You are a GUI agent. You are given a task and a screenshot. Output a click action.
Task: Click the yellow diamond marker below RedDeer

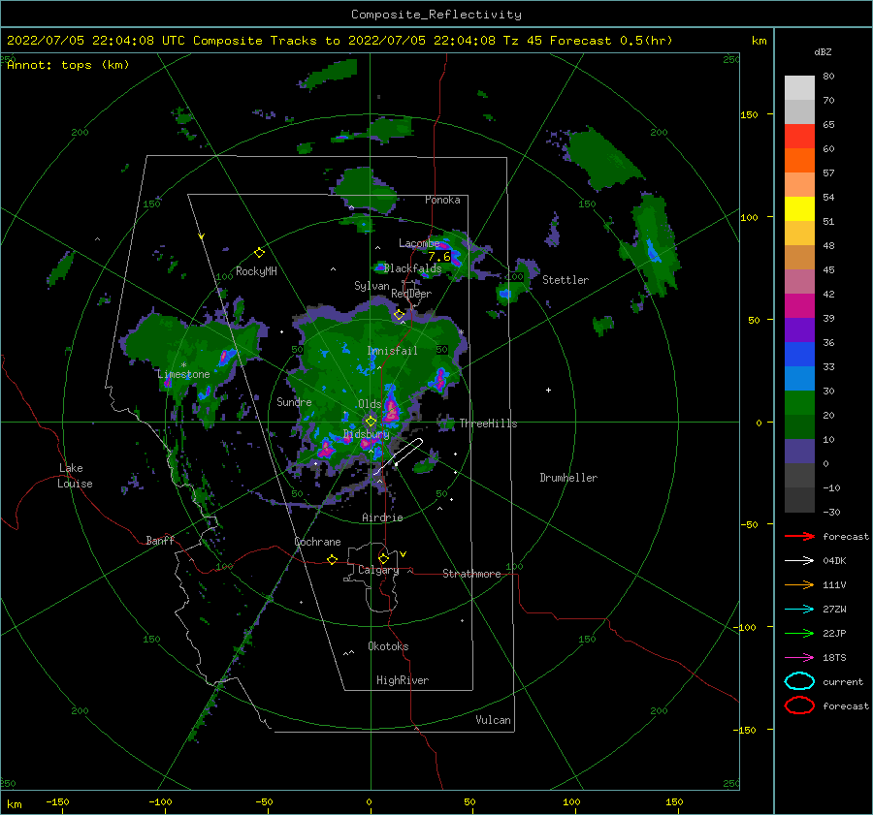click(x=399, y=315)
